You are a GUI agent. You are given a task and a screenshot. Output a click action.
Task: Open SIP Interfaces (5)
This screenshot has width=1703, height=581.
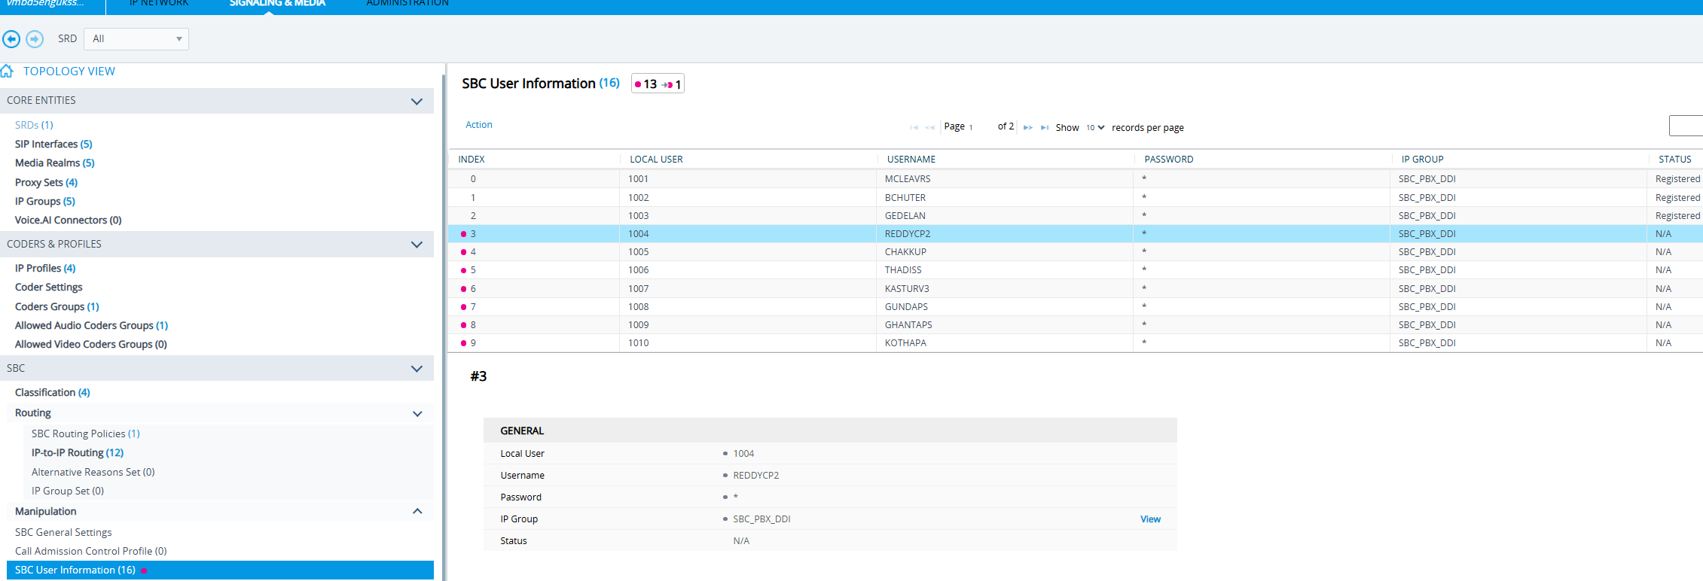[53, 144]
